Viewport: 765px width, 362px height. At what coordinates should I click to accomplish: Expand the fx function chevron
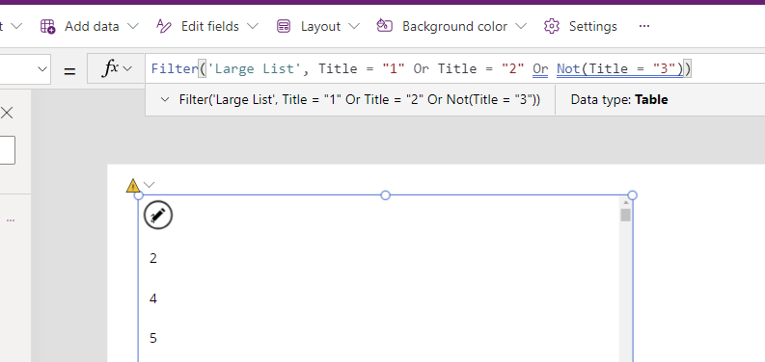[x=127, y=68]
